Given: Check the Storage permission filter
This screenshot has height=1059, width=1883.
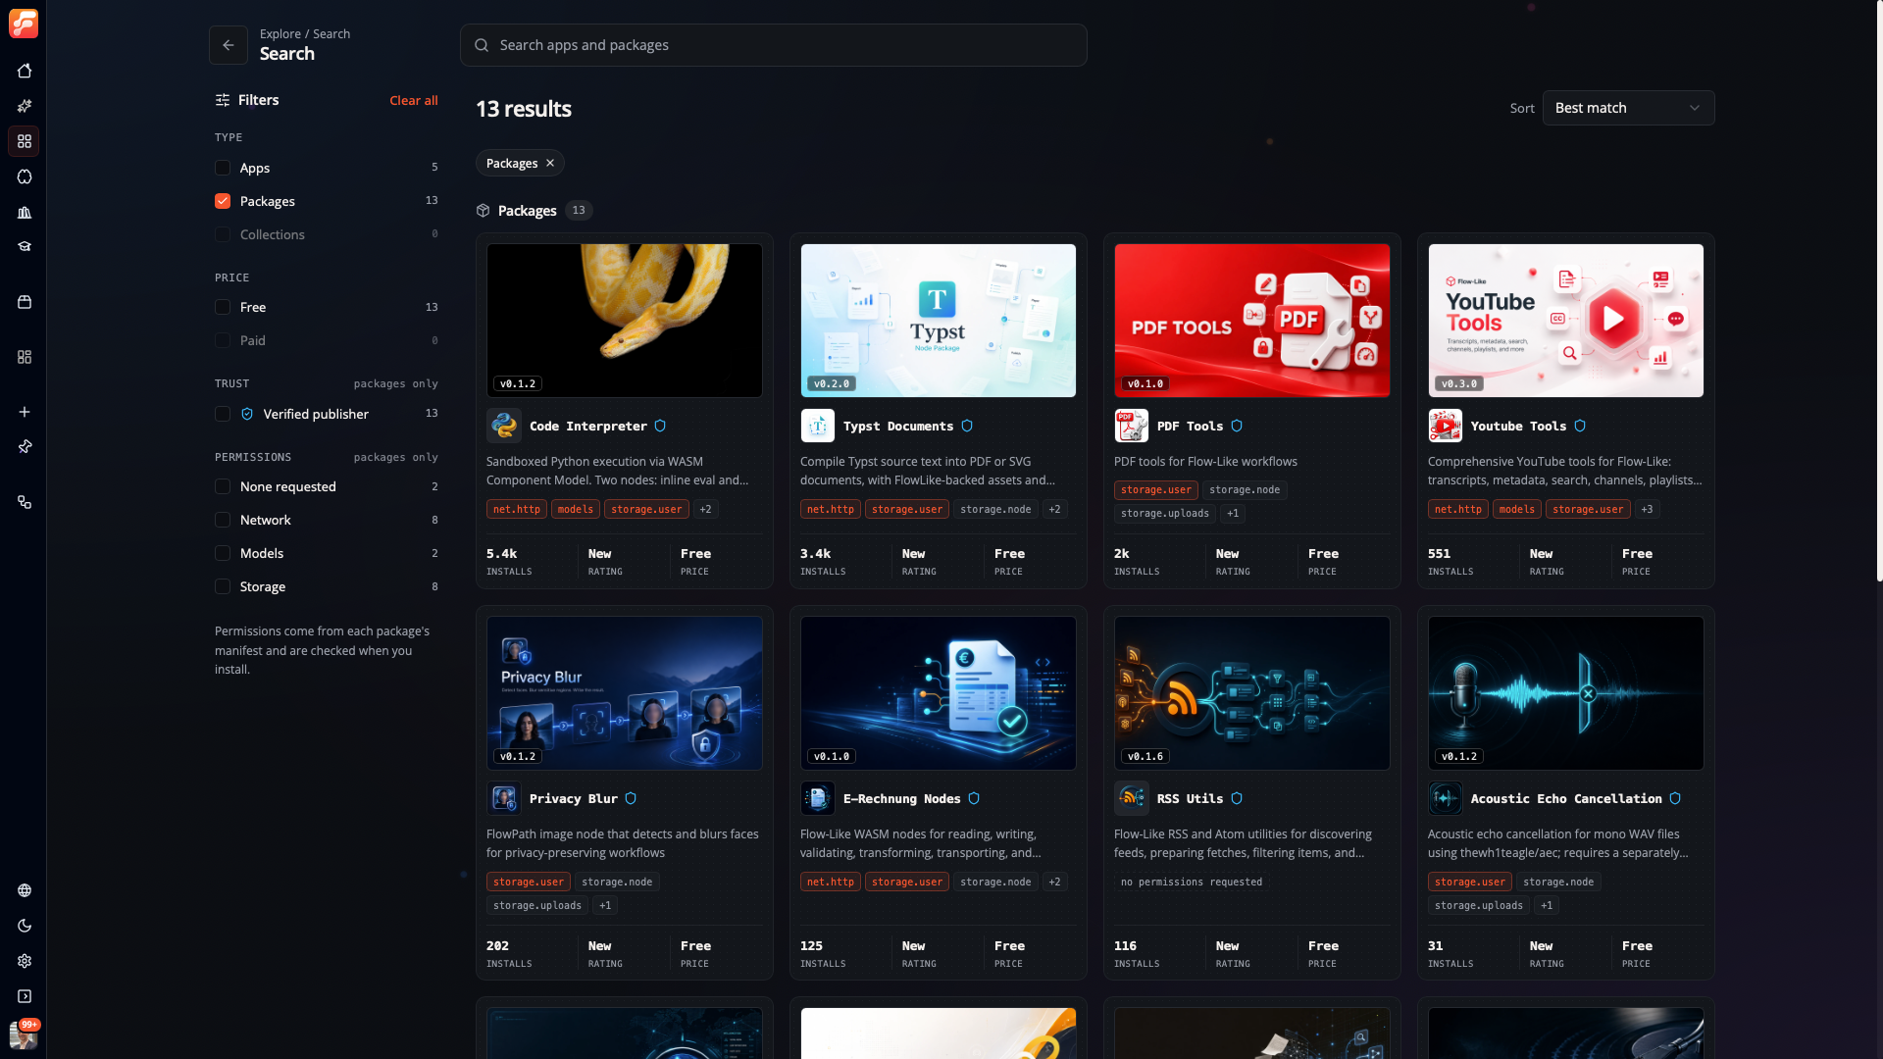Looking at the screenshot, I should (x=223, y=586).
